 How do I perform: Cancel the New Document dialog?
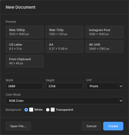point(91,126)
